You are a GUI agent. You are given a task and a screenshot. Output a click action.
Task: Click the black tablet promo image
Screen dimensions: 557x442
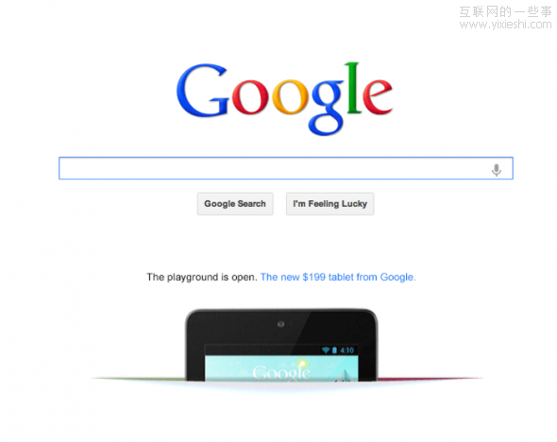(x=281, y=346)
